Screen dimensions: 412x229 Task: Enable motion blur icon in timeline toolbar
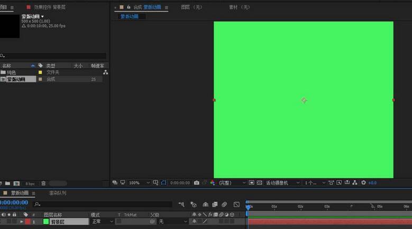tap(224, 204)
